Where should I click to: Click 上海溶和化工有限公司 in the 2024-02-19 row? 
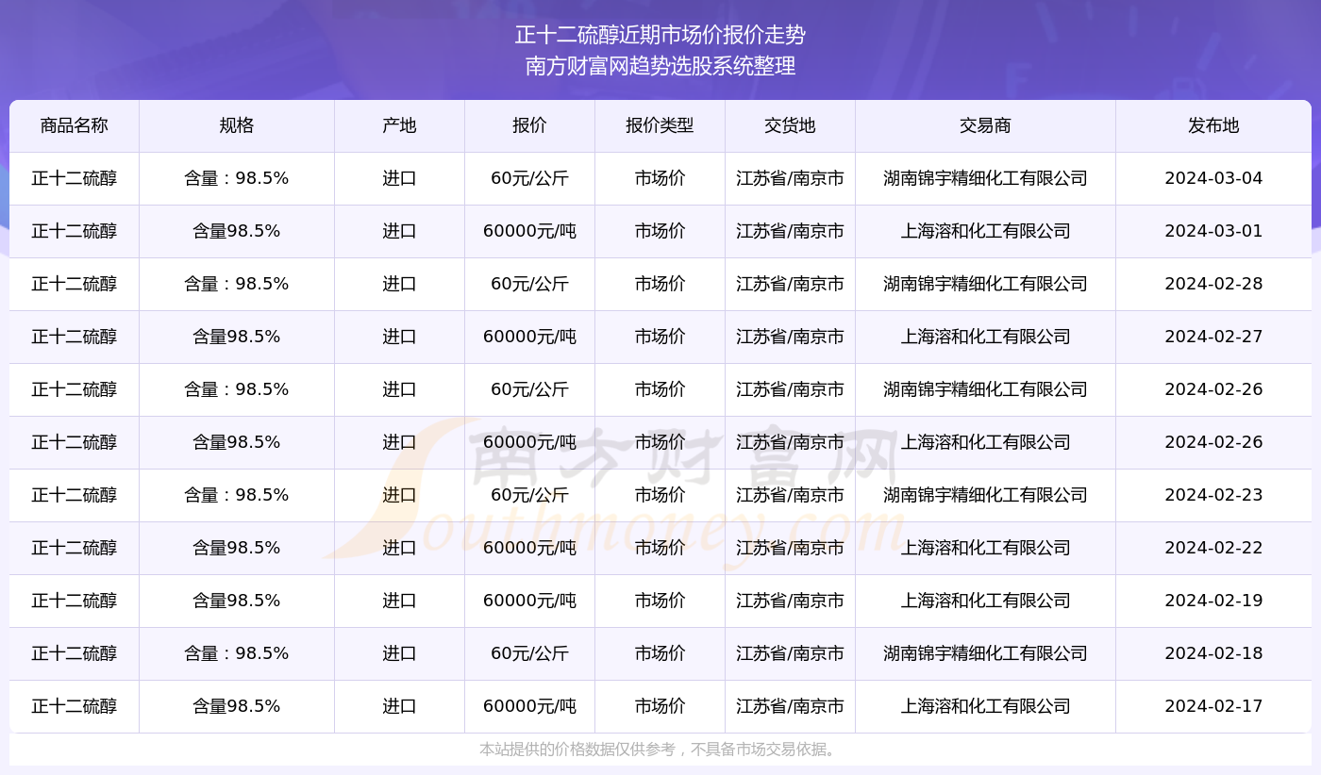(985, 601)
